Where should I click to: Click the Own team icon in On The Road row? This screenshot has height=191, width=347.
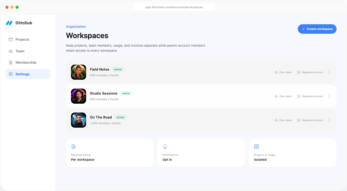tap(276, 120)
